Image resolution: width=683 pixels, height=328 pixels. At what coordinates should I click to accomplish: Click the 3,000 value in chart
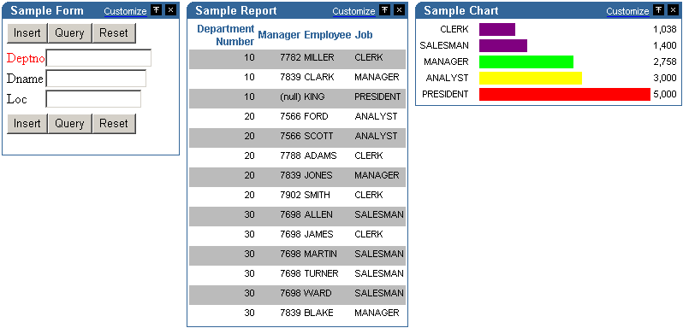coord(665,79)
